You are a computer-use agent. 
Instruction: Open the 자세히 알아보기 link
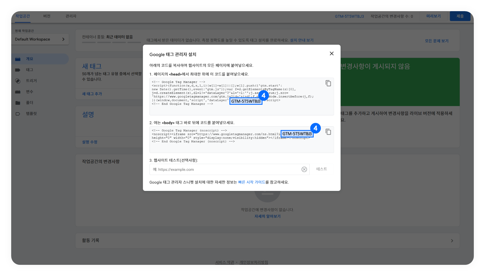point(268,216)
